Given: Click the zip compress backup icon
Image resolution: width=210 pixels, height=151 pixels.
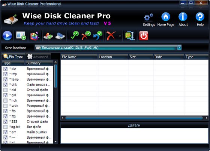Looking at the screenshot, I should point(130,36).
